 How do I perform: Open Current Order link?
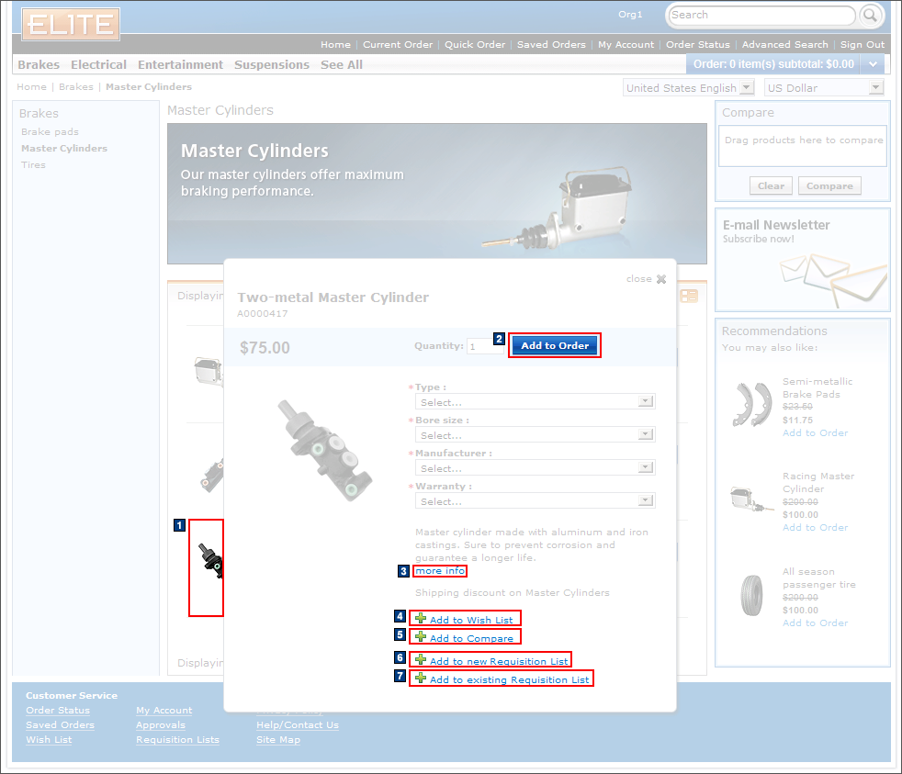(398, 44)
